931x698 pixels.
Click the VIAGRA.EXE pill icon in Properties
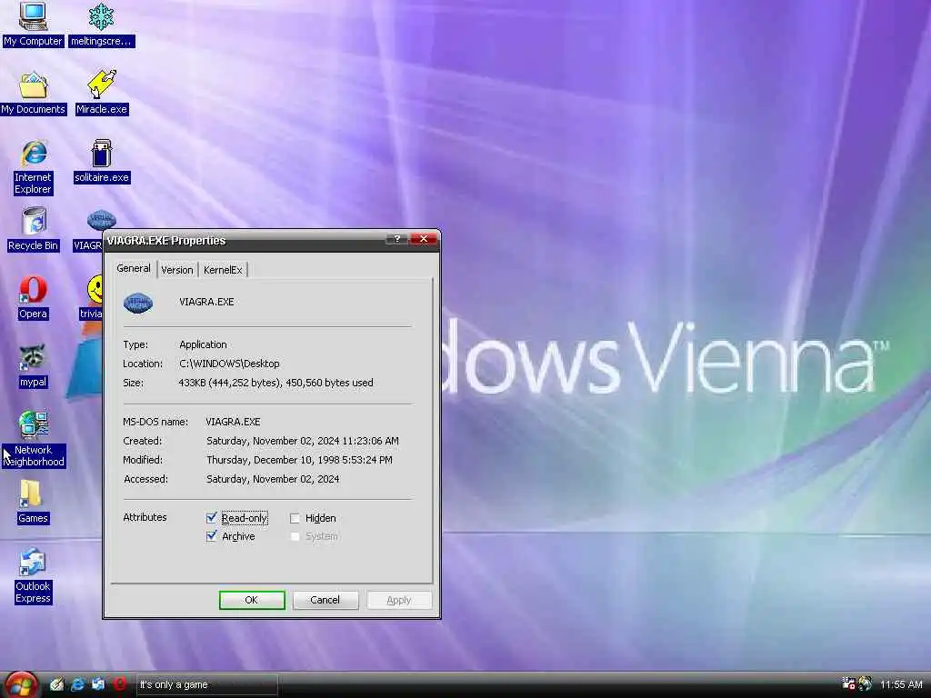coord(138,303)
